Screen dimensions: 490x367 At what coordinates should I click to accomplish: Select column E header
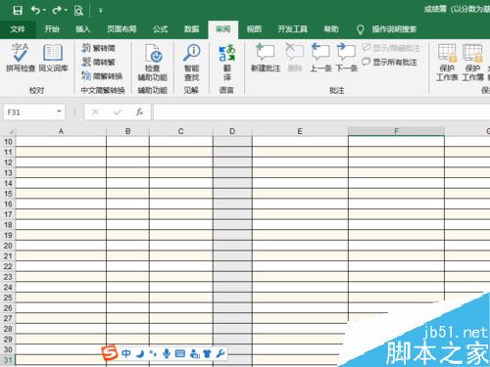click(300, 131)
